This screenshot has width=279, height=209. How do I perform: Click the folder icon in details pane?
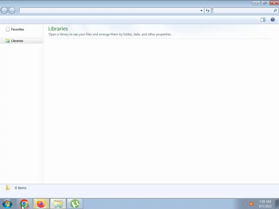tap(7, 188)
